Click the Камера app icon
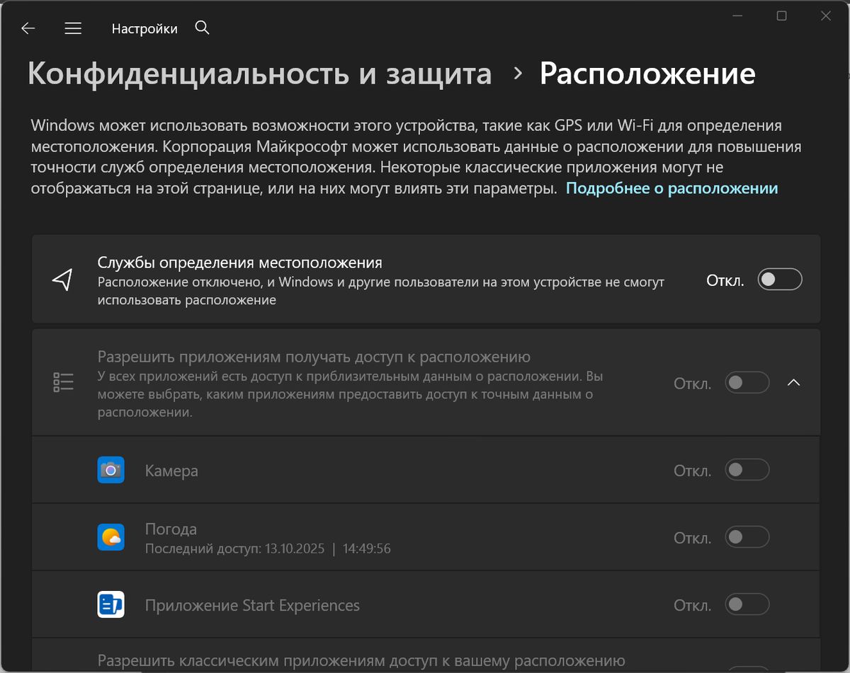Screen dimensions: 850x673 pyautogui.click(x=111, y=469)
